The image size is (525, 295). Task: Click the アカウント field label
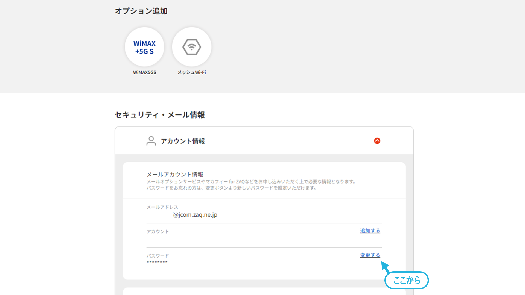[x=158, y=231]
